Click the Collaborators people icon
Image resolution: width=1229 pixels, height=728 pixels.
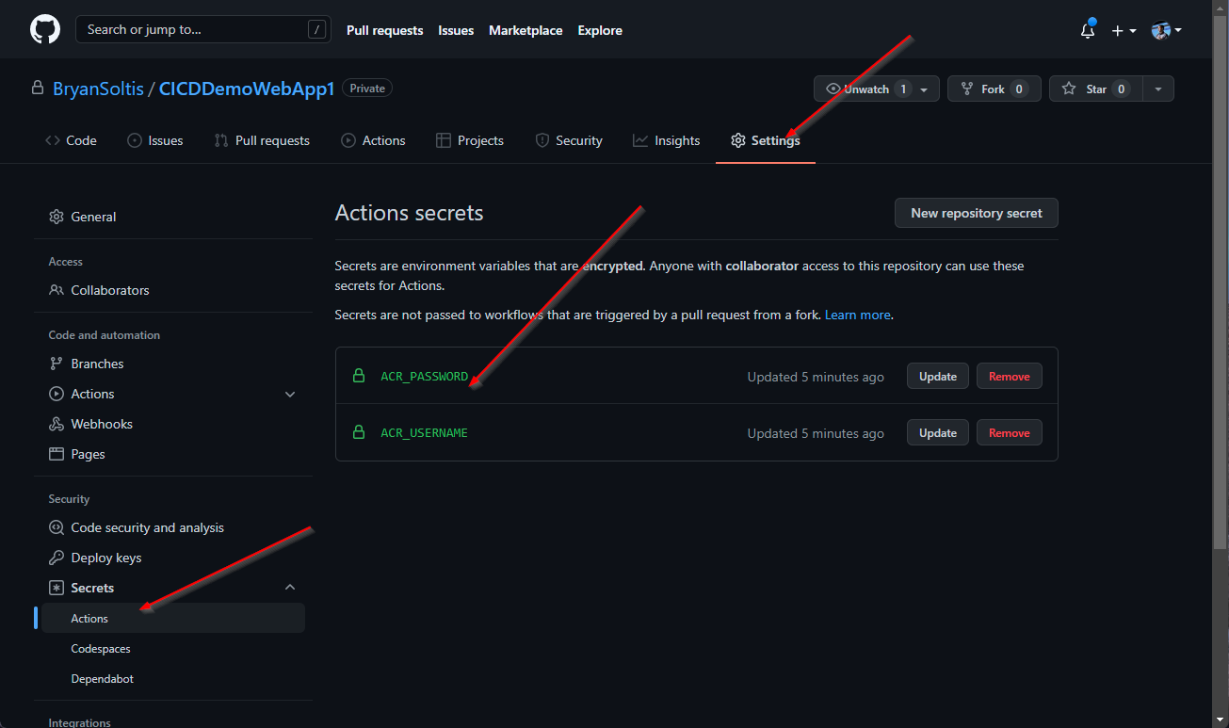pos(57,290)
